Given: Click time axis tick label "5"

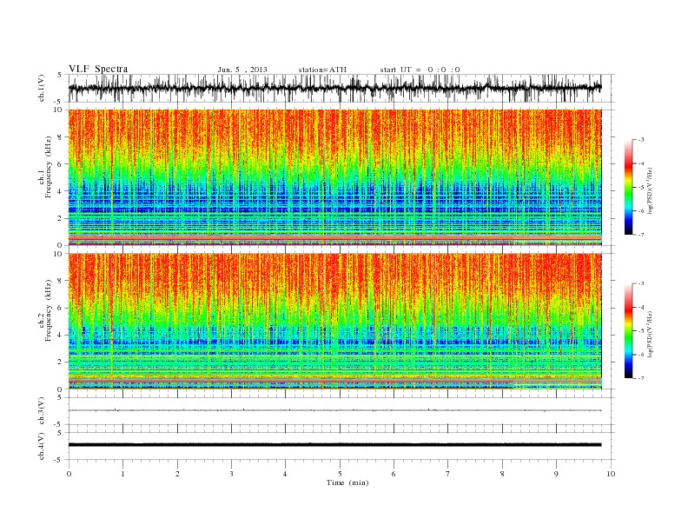Looking at the screenshot, I should [340, 474].
